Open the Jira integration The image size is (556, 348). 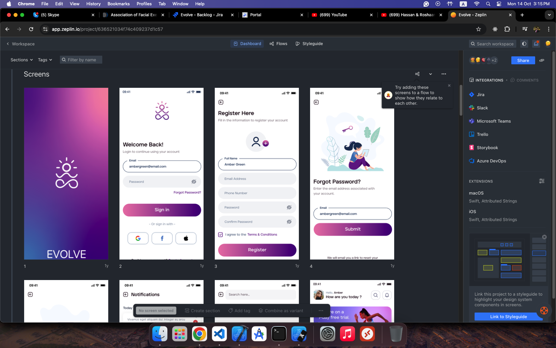pos(477,95)
